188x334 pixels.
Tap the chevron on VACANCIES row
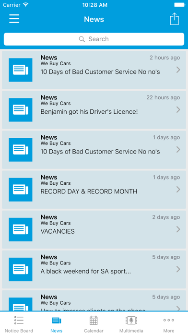click(178, 229)
